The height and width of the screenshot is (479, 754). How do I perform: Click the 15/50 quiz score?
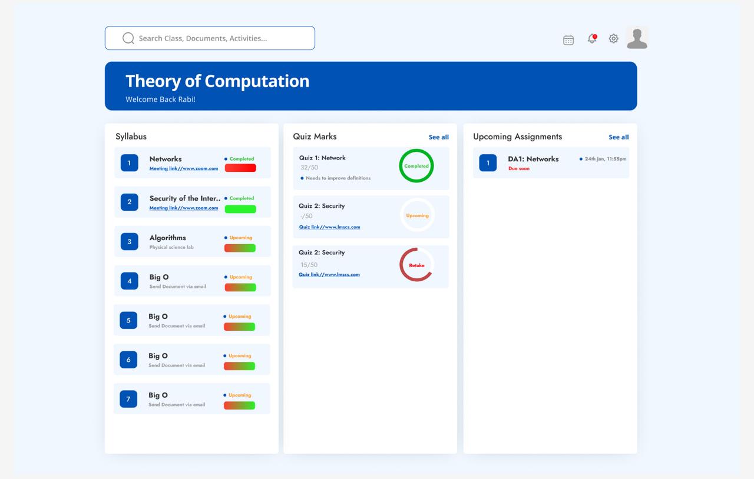(x=309, y=265)
